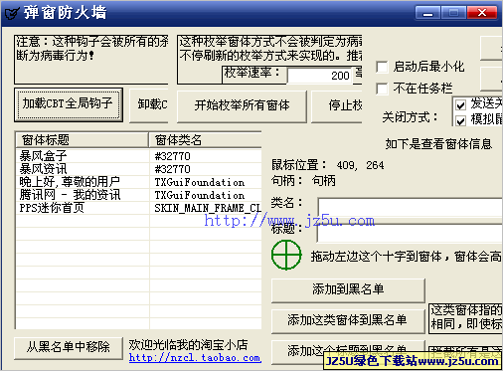The width and height of the screenshot is (503, 371).
Task: Click 添加这类窗体到黑名单 button
Action: pyautogui.click(x=348, y=320)
